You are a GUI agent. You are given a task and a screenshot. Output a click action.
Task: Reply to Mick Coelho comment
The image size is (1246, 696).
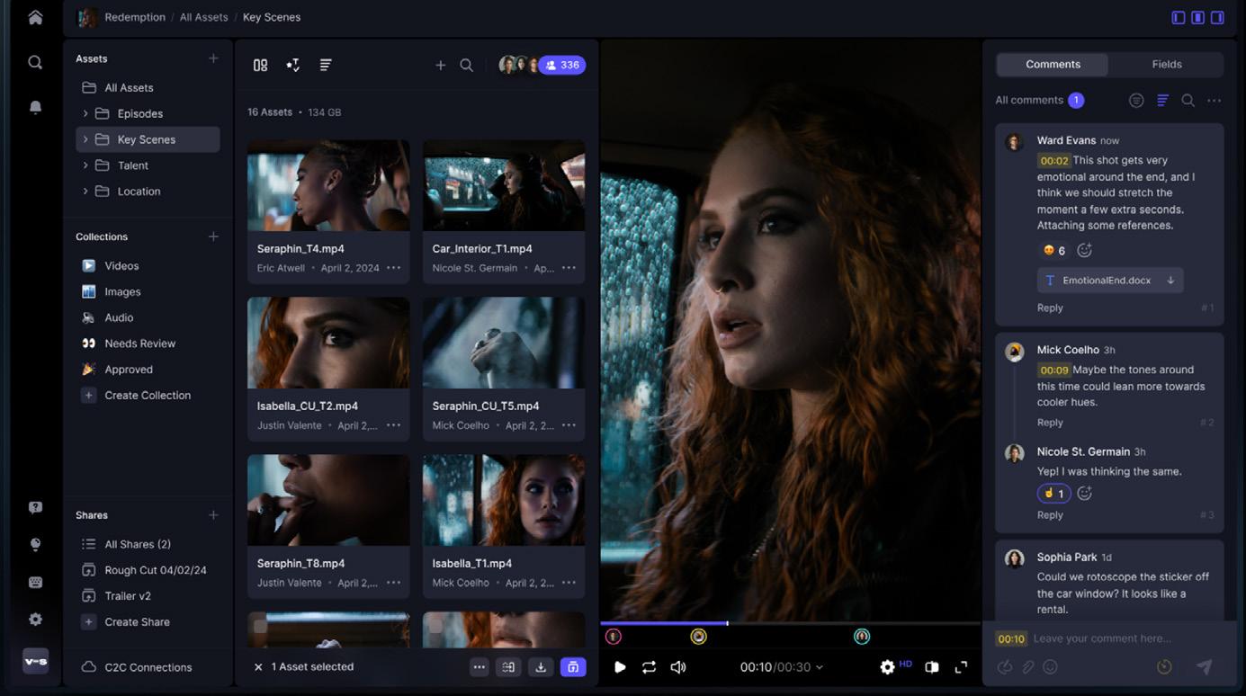pyautogui.click(x=1050, y=423)
